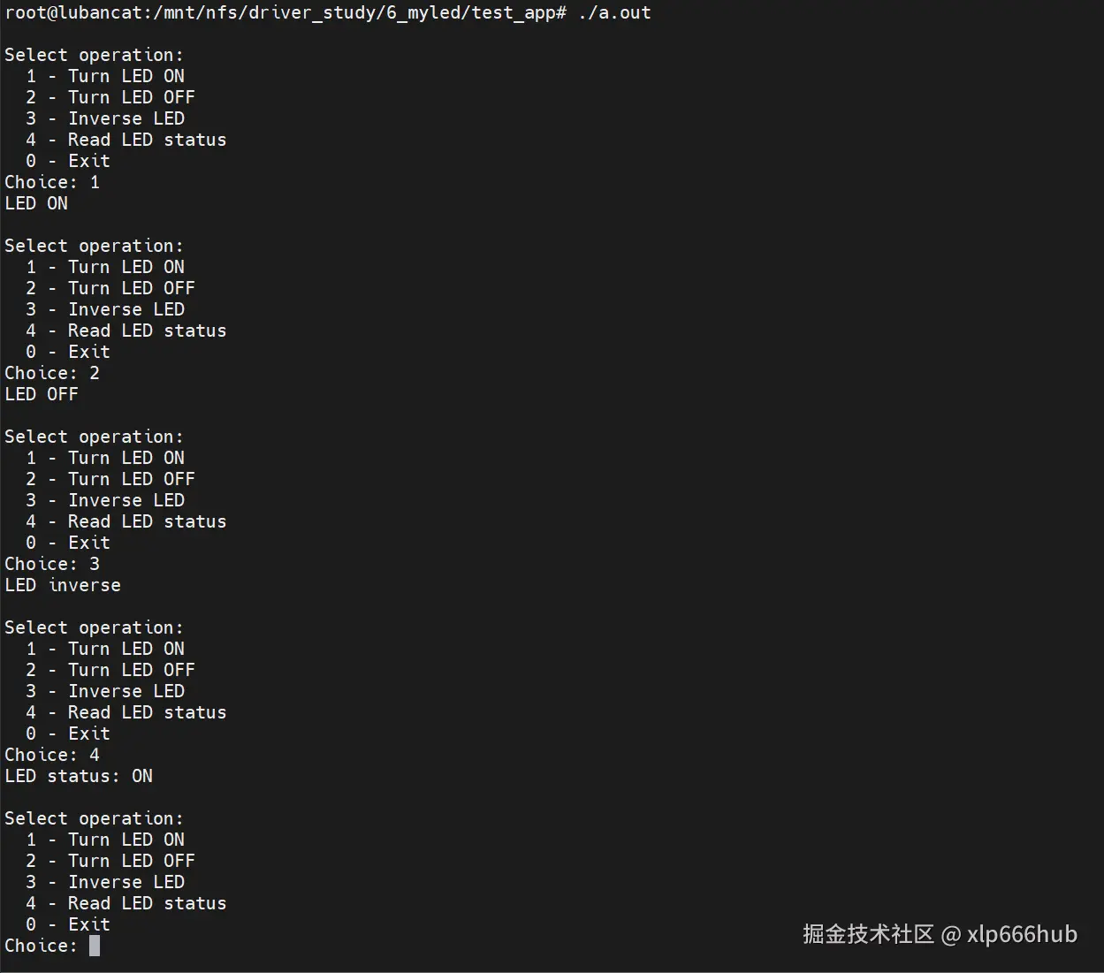Click the 'Choice: 1' input line
1104x973 pixels.
[x=52, y=182]
